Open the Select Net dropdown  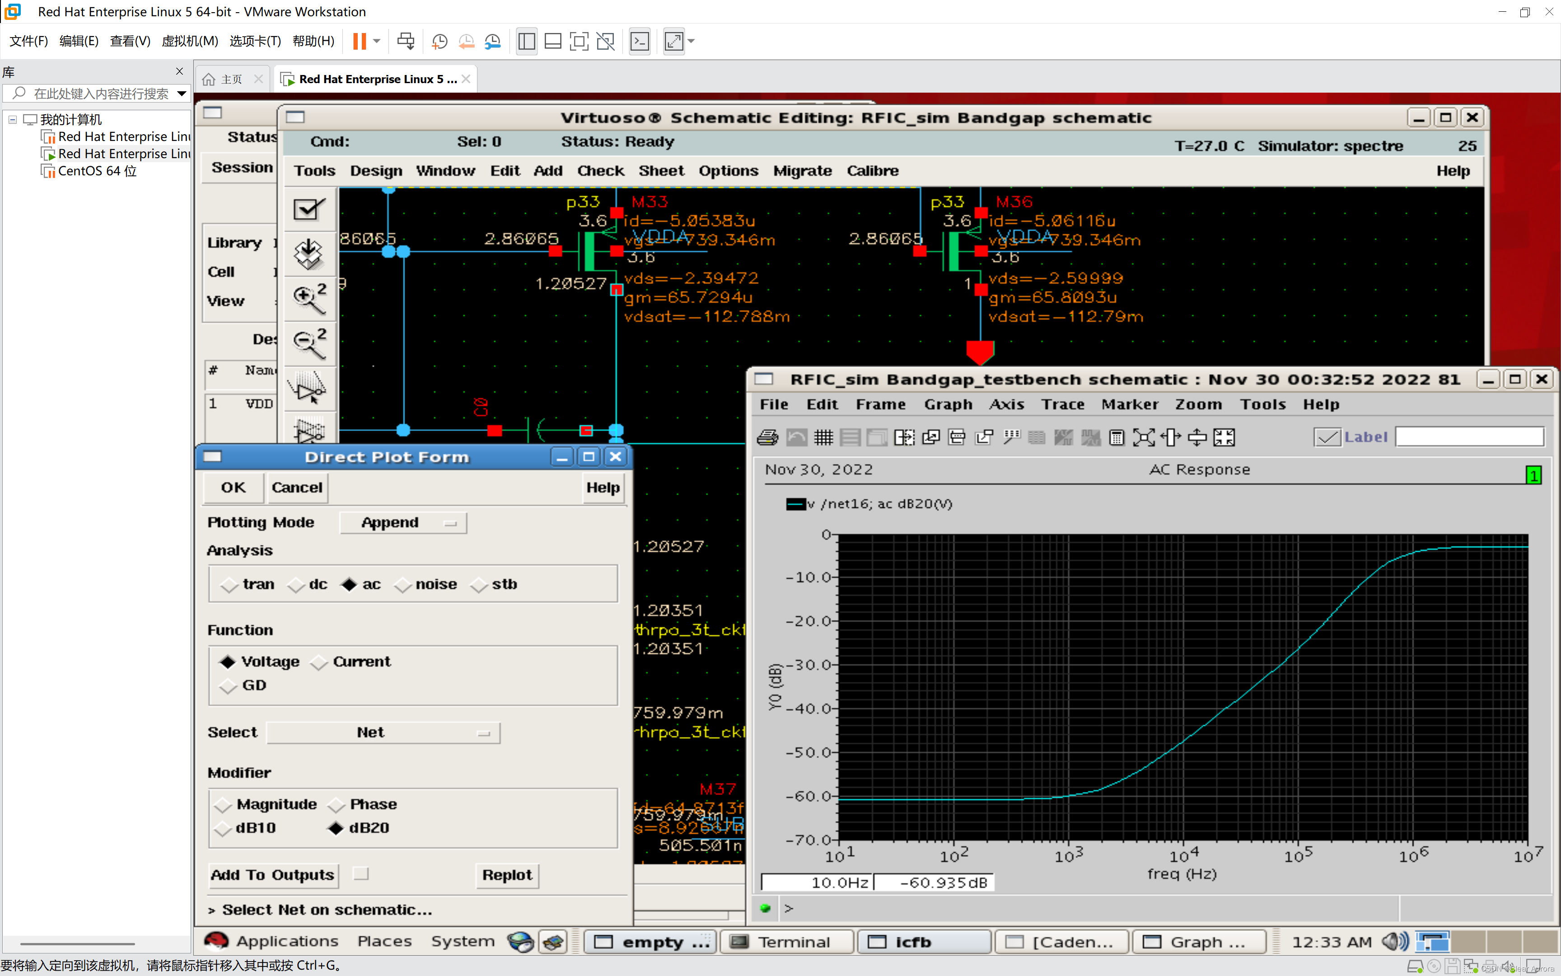point(383,732)
